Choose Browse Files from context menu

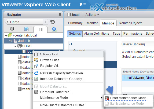[x=68, y=60]
